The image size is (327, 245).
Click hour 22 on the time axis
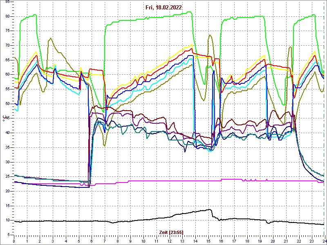pyautogui.click(x=299, y=241)
